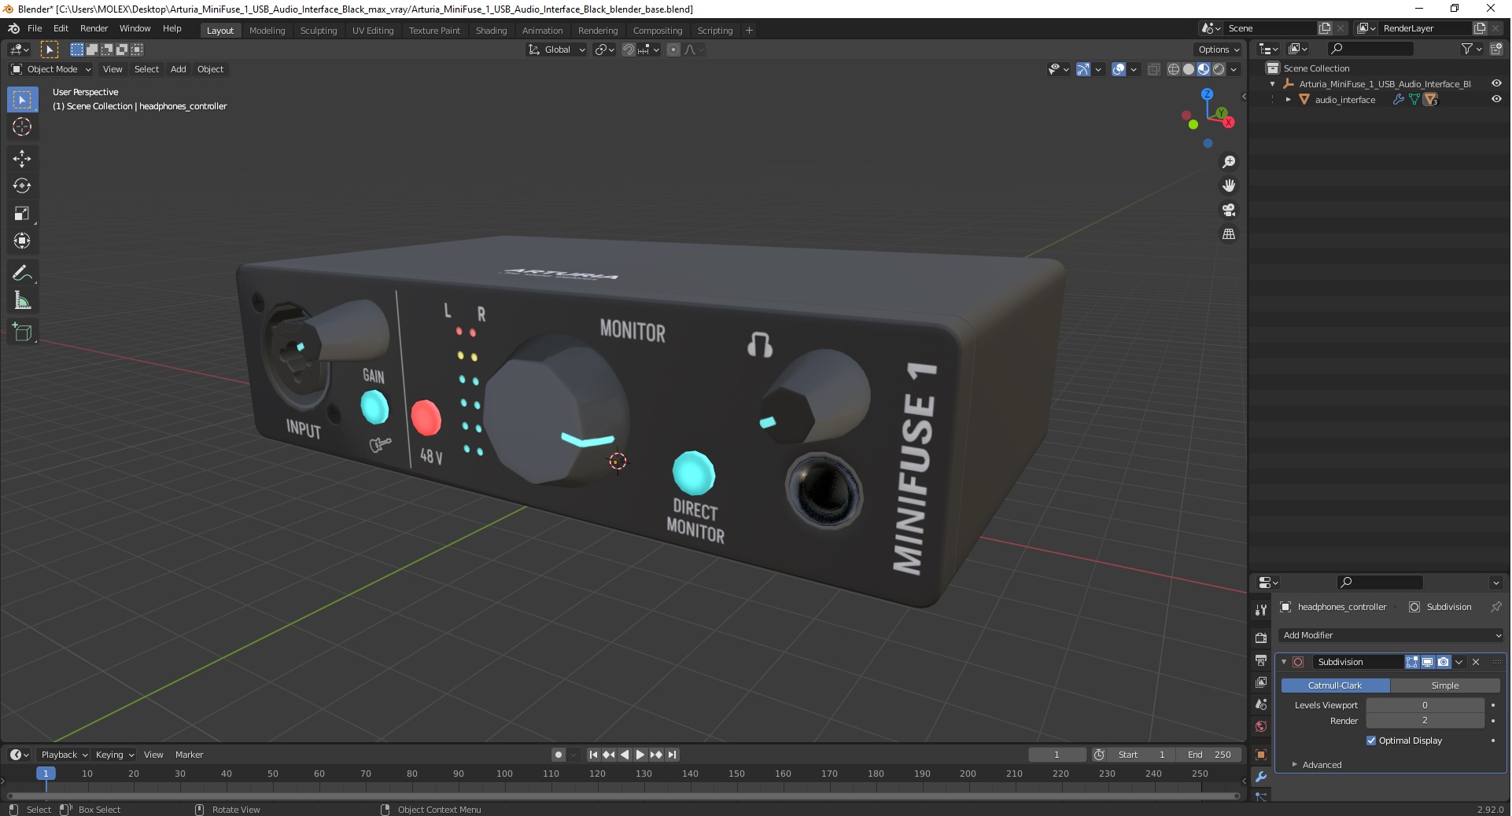The width and height of the screenshot is (1512, 816).
Task: Open the Tool properties tab
Action: (x=1261, y=610)
